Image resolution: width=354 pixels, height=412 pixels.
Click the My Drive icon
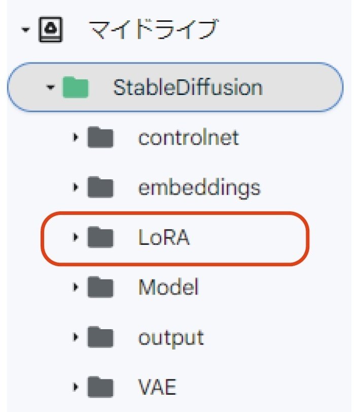coord(51,29)
